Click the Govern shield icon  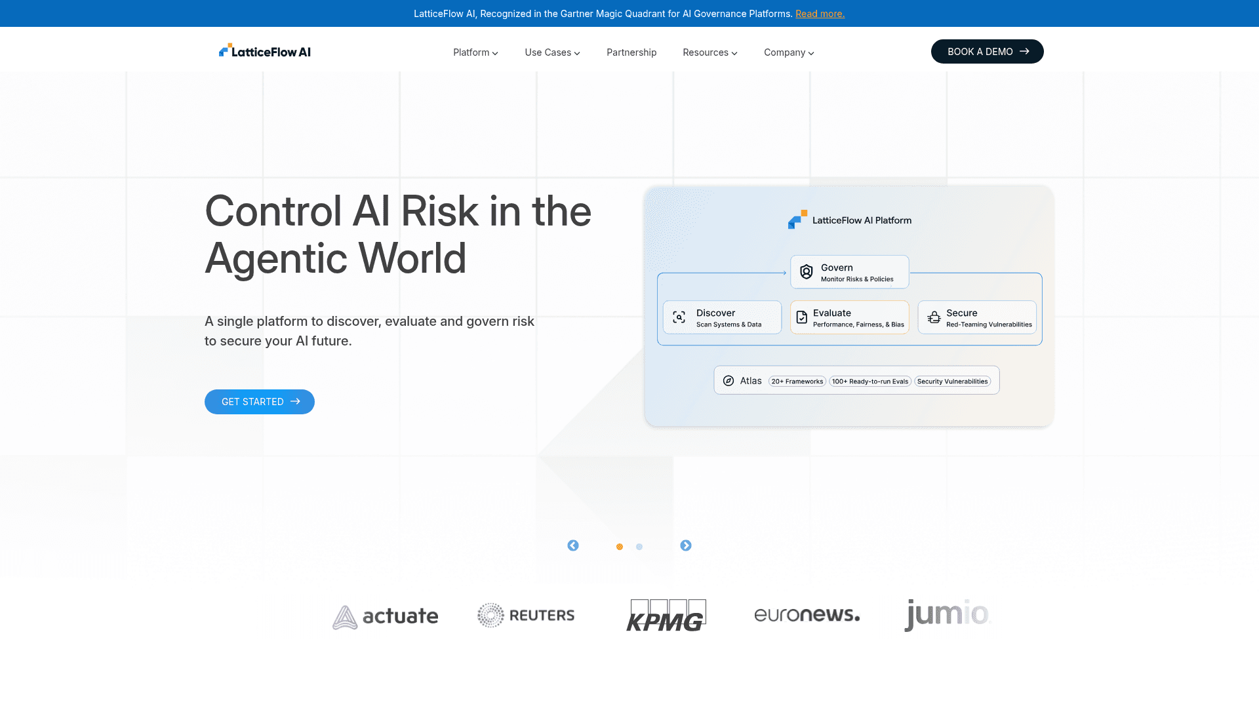pyautogui.click(x=807, y=271)
